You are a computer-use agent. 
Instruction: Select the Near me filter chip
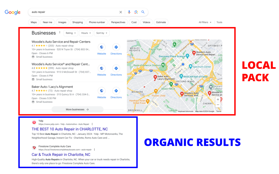[48, 22]
